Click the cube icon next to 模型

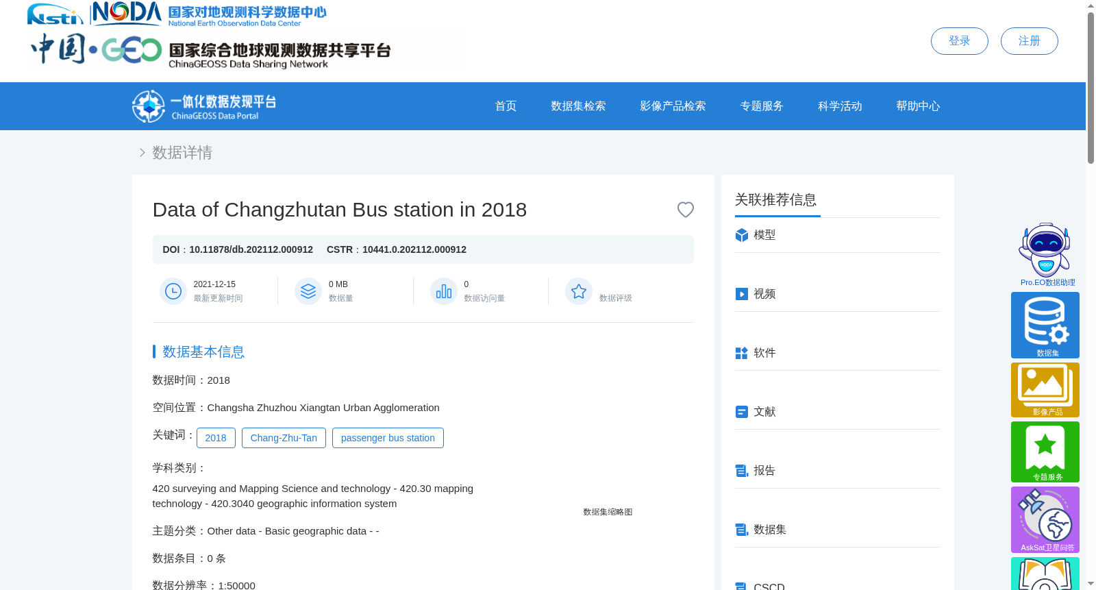tap(741, 235)
